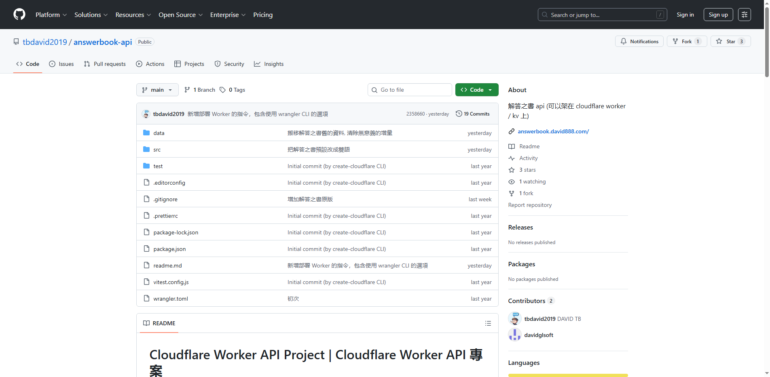Select the Code tab with angle brackets icon
This screenshot has height=377, width=770.
click(19, 64)
